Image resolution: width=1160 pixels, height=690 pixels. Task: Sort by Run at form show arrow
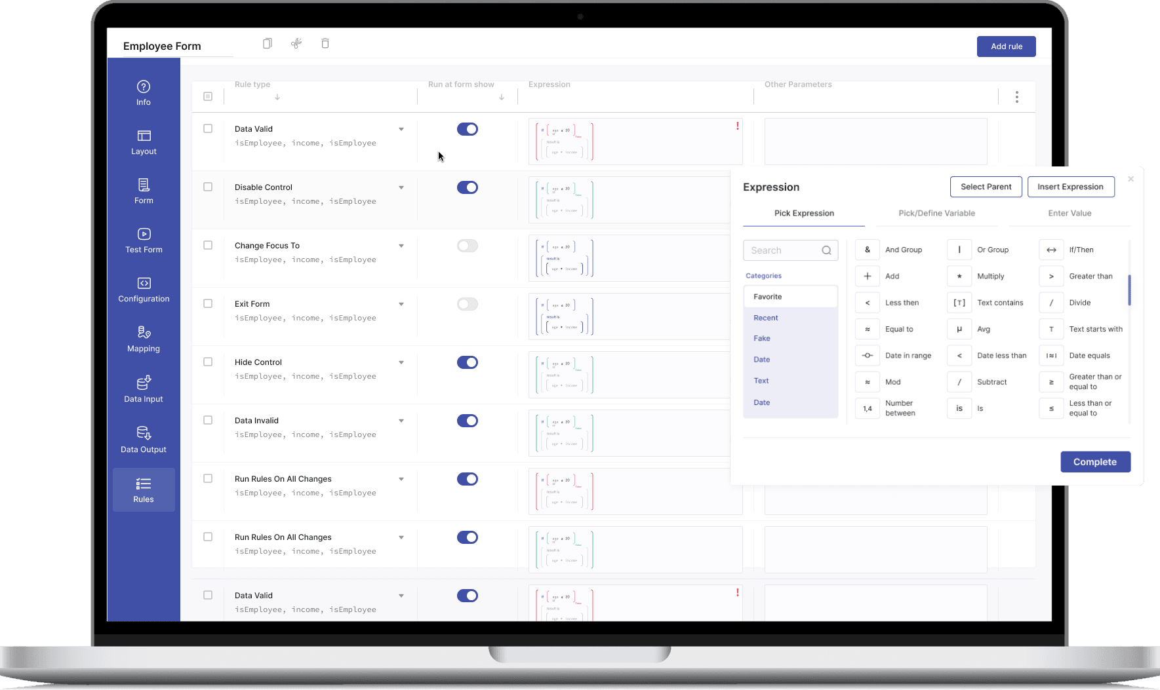pos(502,97)
